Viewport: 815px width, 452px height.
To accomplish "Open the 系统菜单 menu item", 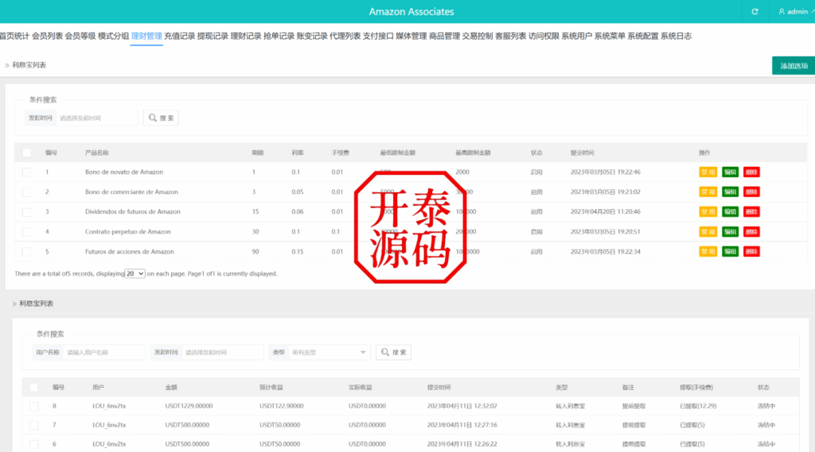I will tap(610, 36).
